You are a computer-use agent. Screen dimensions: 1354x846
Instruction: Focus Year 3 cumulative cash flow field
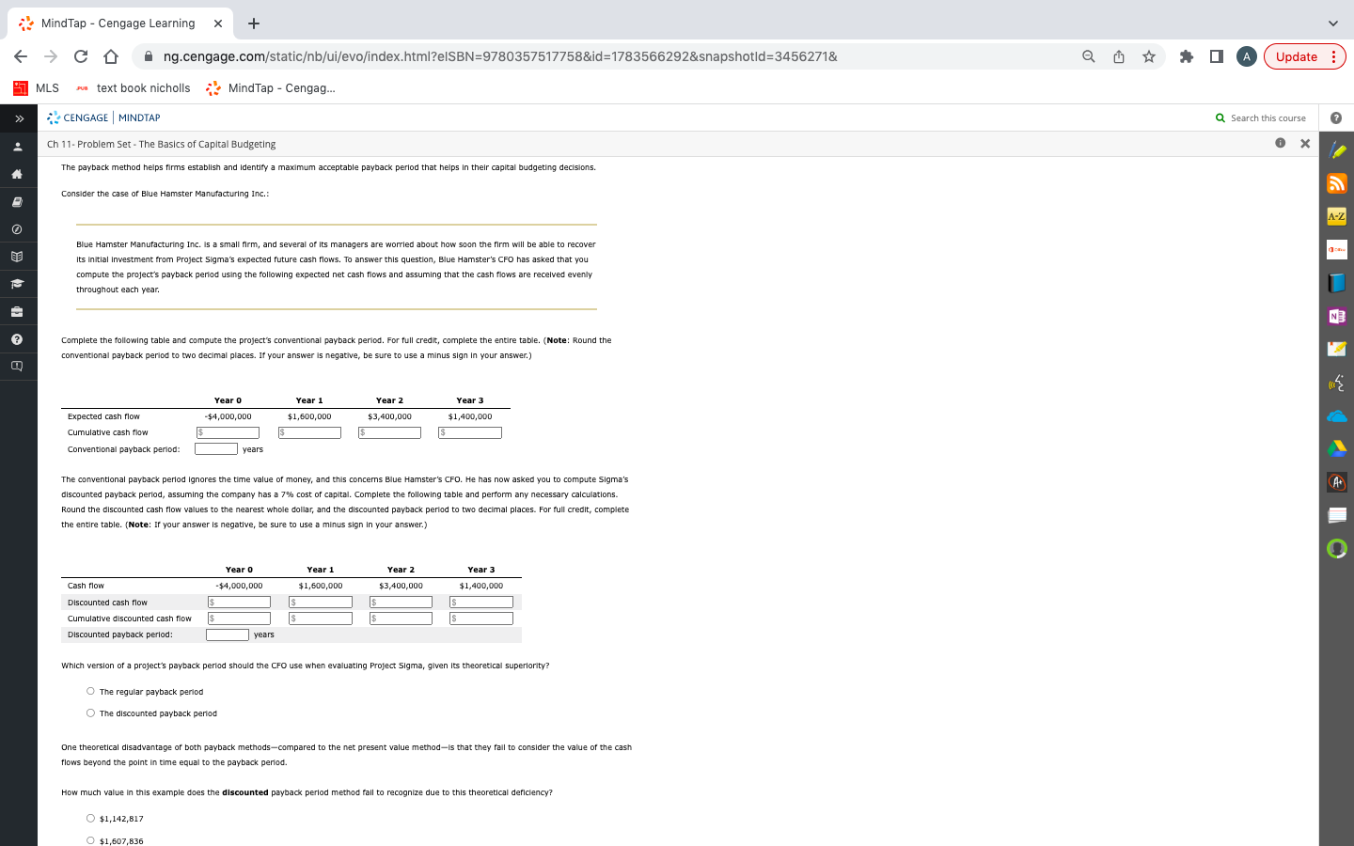(470, 432)
